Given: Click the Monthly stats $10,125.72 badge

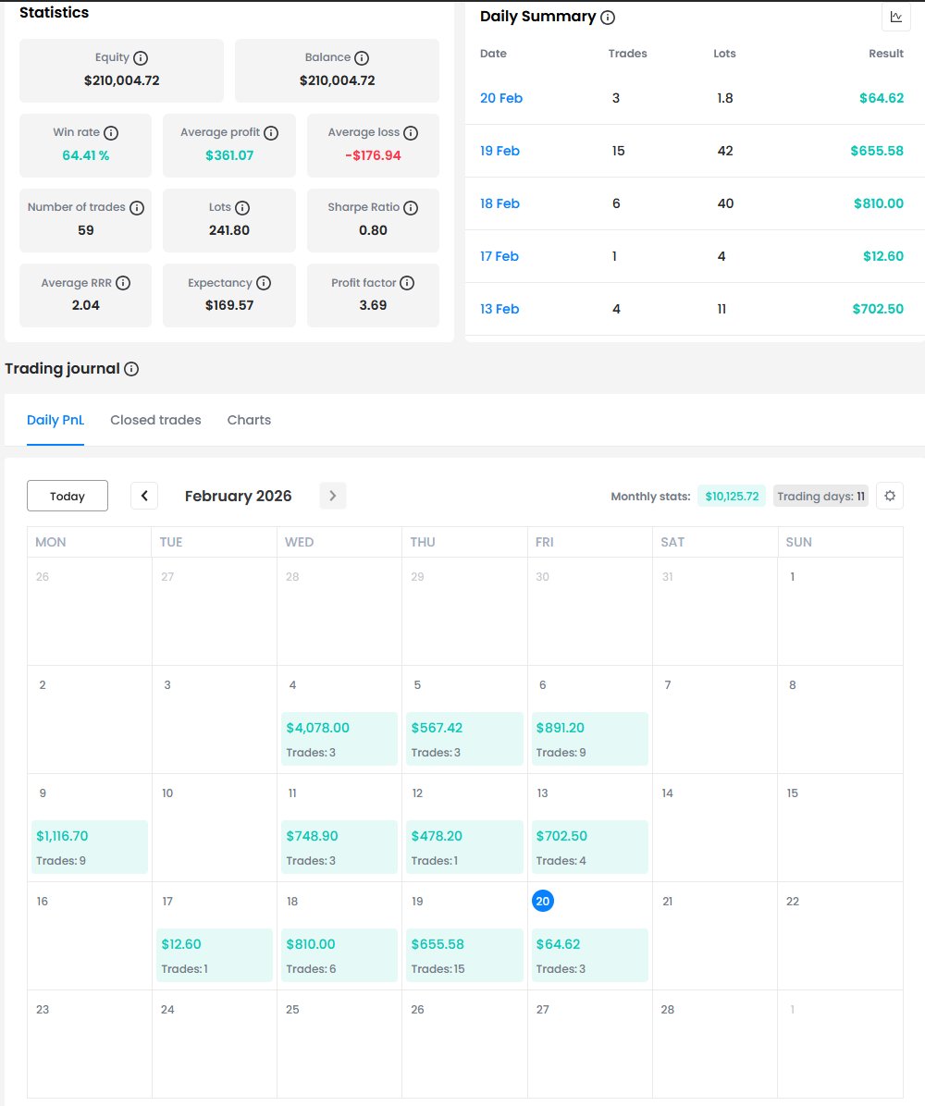Looking at the screenshot, I should tap(732, 497).
